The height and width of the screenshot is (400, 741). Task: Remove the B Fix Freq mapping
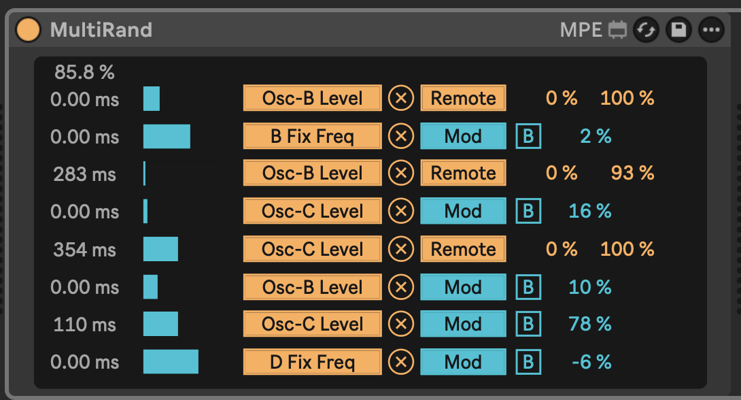point(401,137)
